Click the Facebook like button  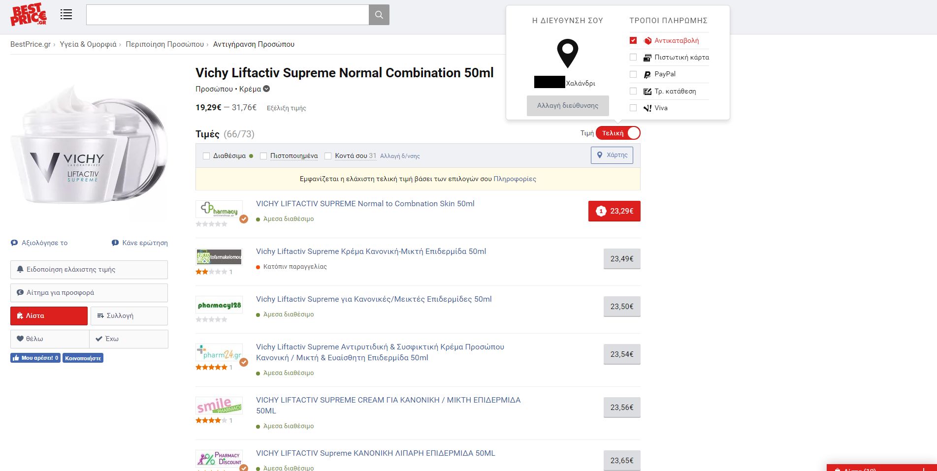click(x=35, y=358)
